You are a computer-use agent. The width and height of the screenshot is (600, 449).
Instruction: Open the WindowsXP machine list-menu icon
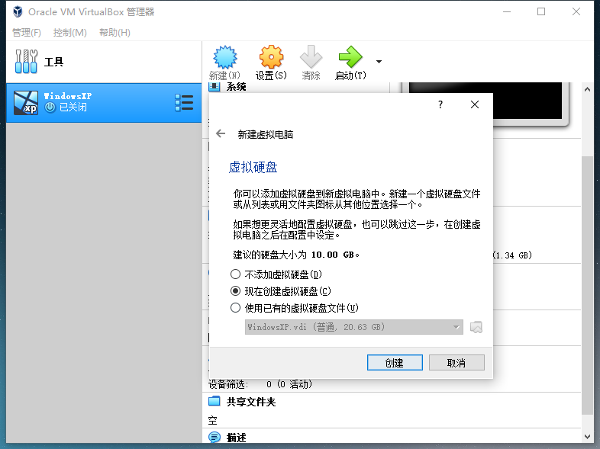pyautogui.click(x=184, y=103)
